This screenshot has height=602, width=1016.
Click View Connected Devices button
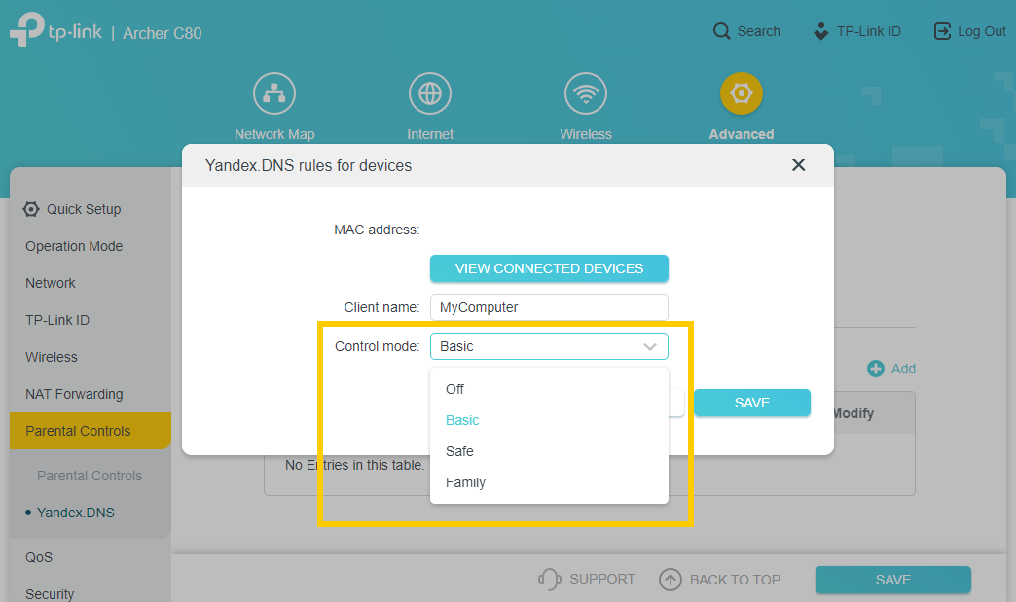point(549,268)
